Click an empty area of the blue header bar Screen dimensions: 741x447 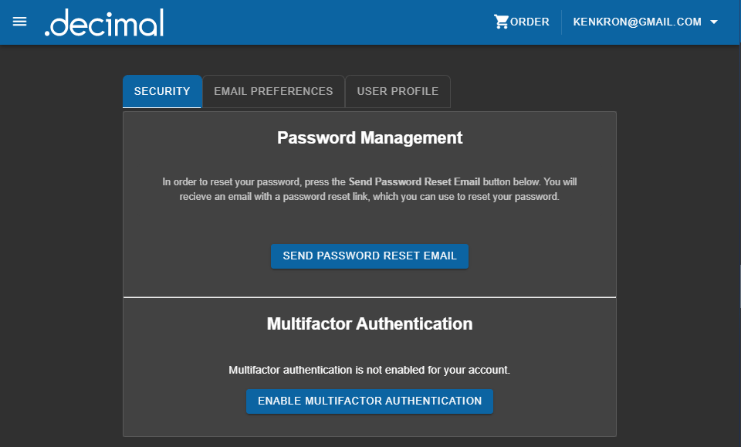pyautogui.click(x=324, y=22)
